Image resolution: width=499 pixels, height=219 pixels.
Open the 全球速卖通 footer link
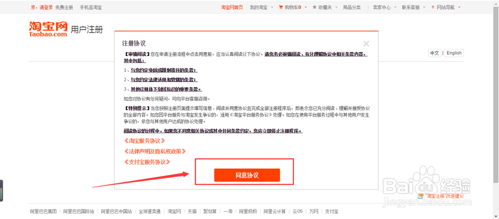(150, 212)
